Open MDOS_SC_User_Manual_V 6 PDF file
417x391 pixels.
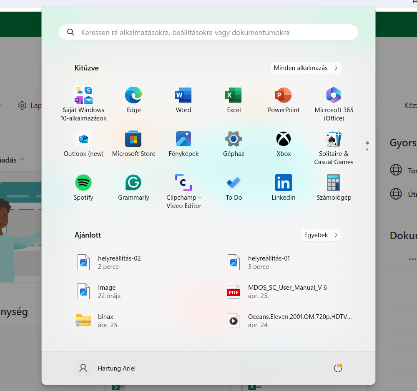coord(287,291)
